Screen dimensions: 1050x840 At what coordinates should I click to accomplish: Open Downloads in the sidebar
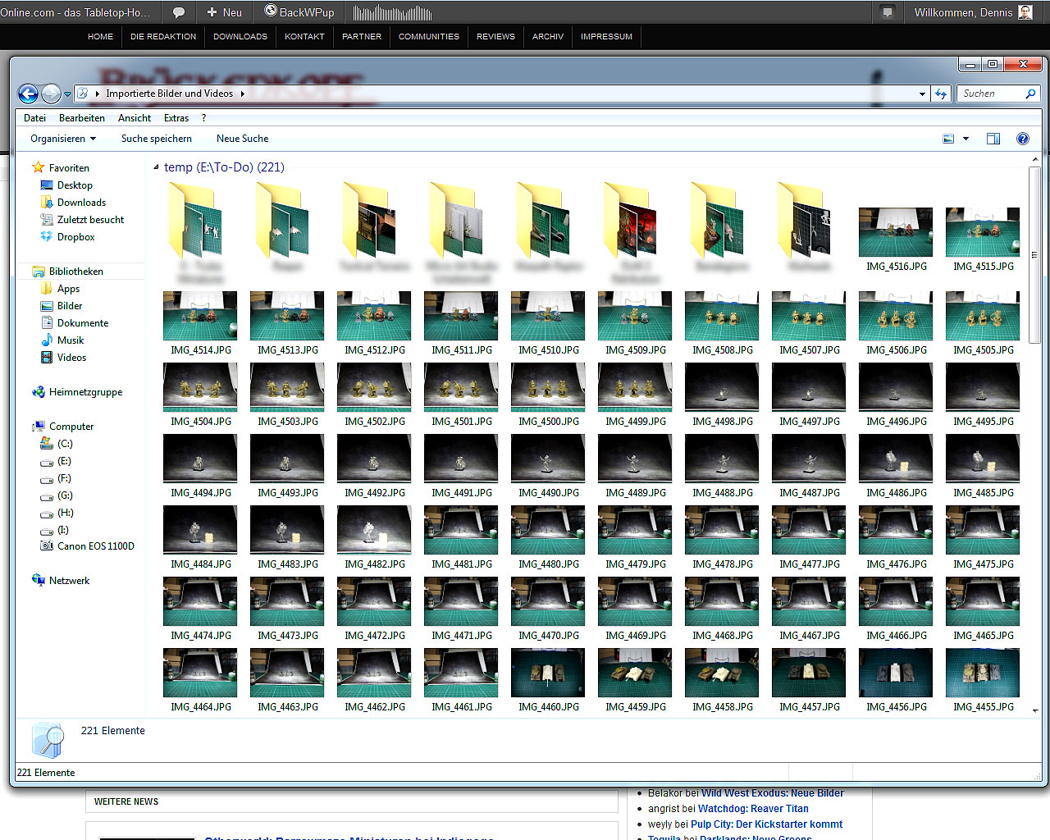coord(81,203)
